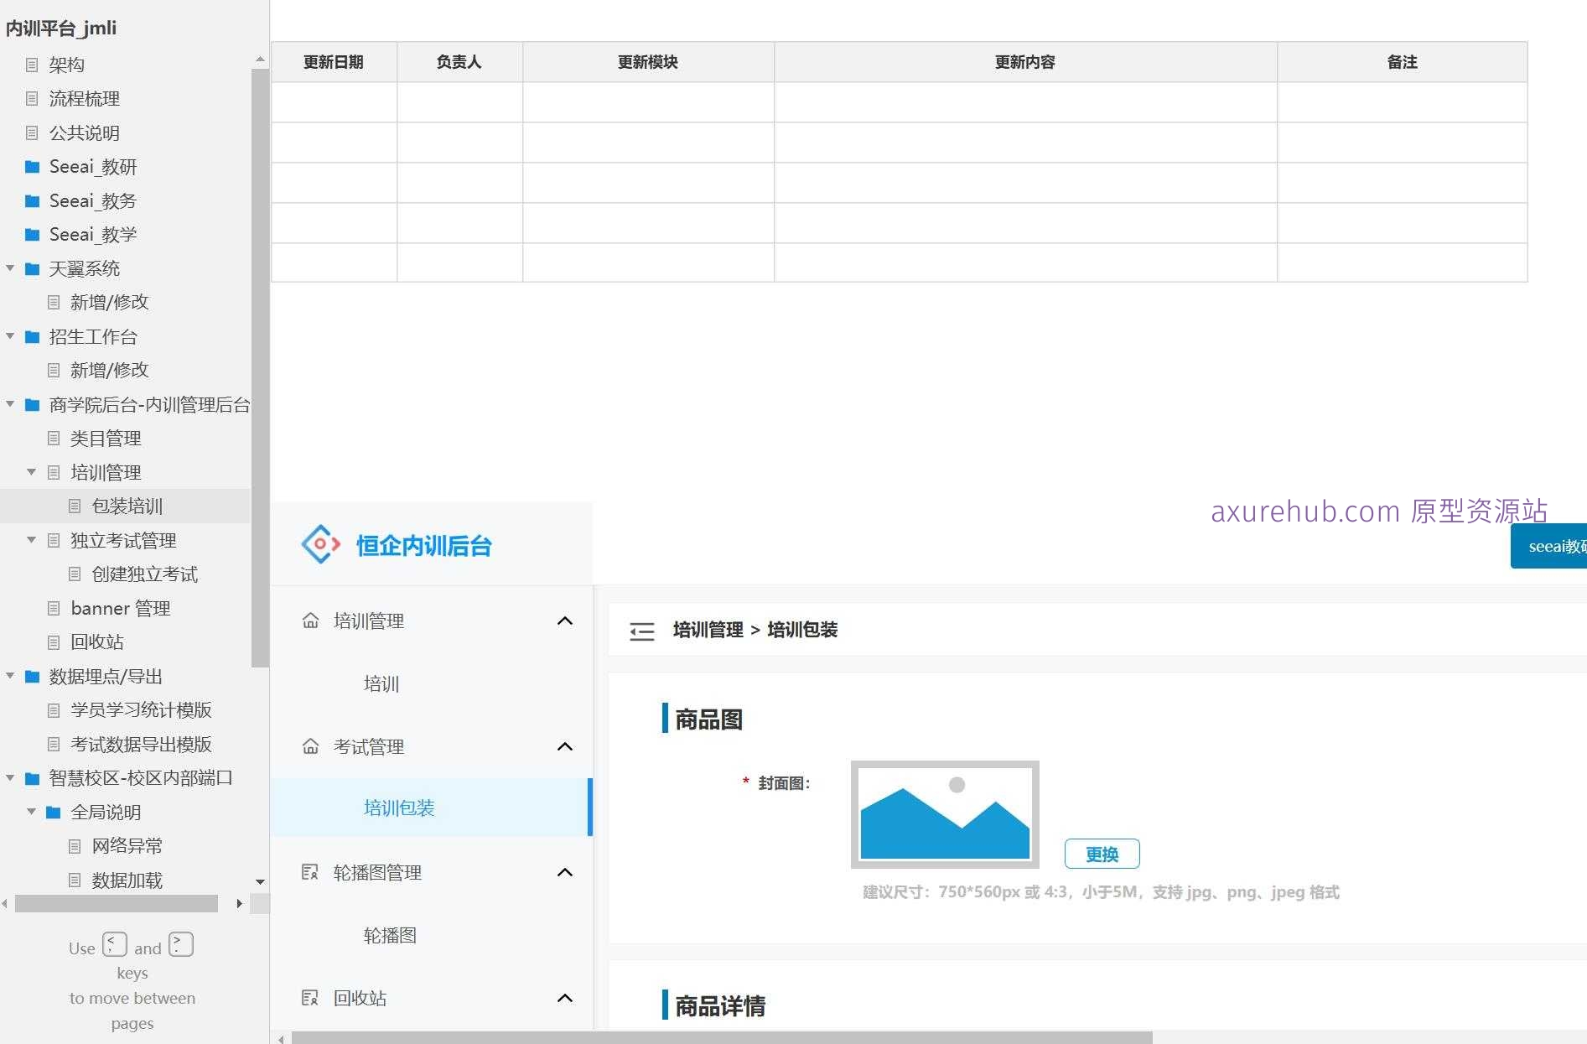The height and width of the screenshot is (1044, 1587).
Task: Click the folder icon of 招生工作台
Action: pos(33,337)
